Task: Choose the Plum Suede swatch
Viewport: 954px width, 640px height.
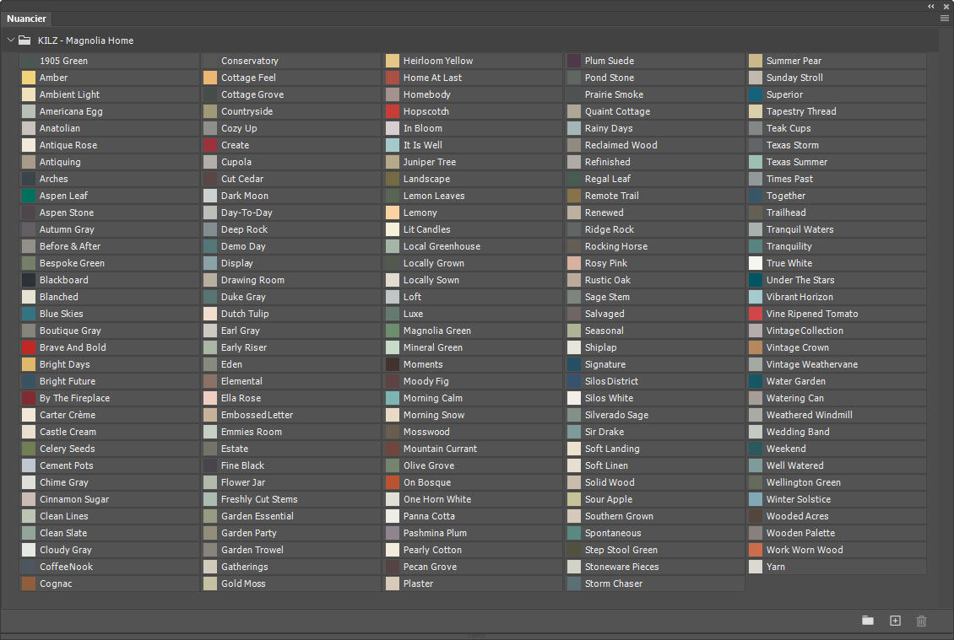Action: 574,61
